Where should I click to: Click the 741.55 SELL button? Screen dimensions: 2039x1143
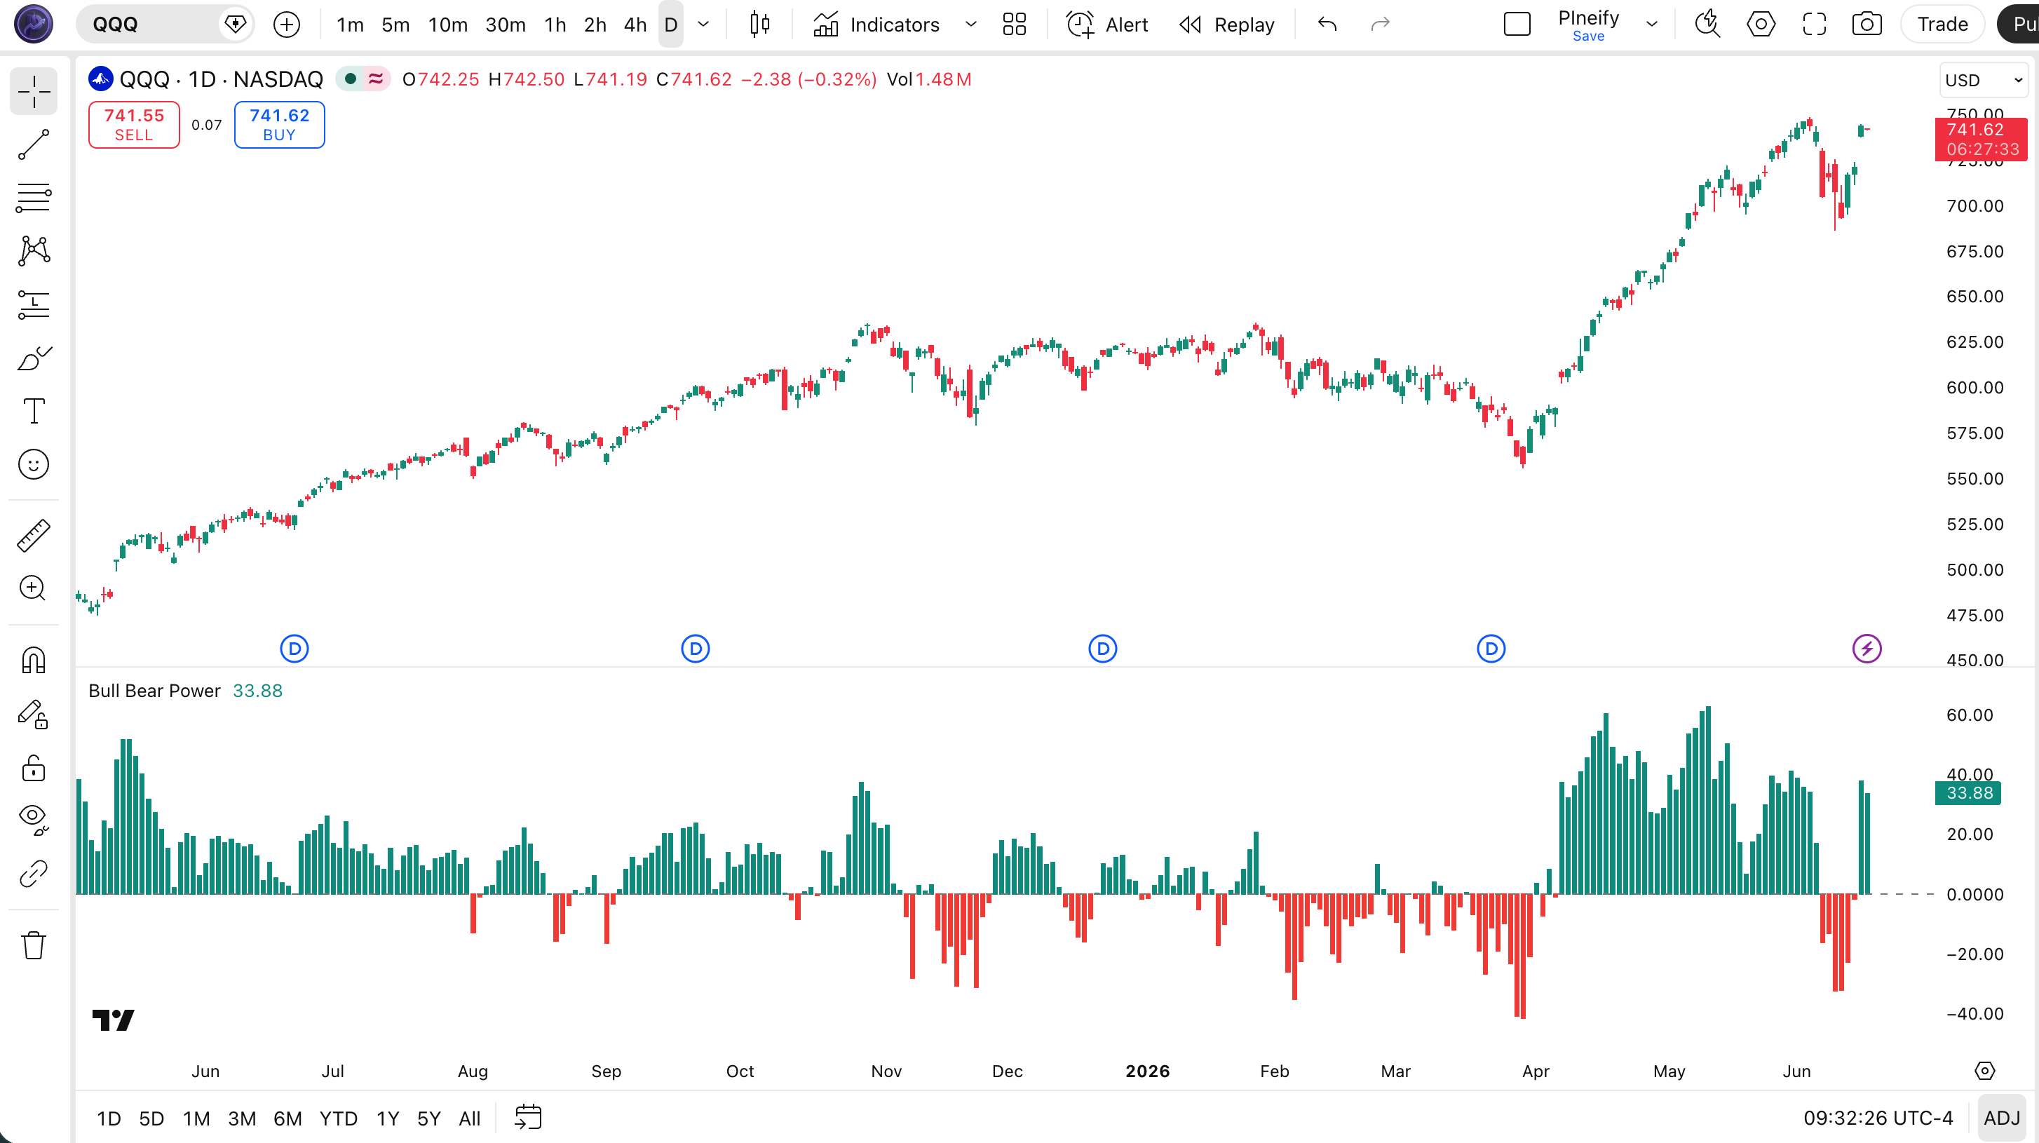(134, 124)
